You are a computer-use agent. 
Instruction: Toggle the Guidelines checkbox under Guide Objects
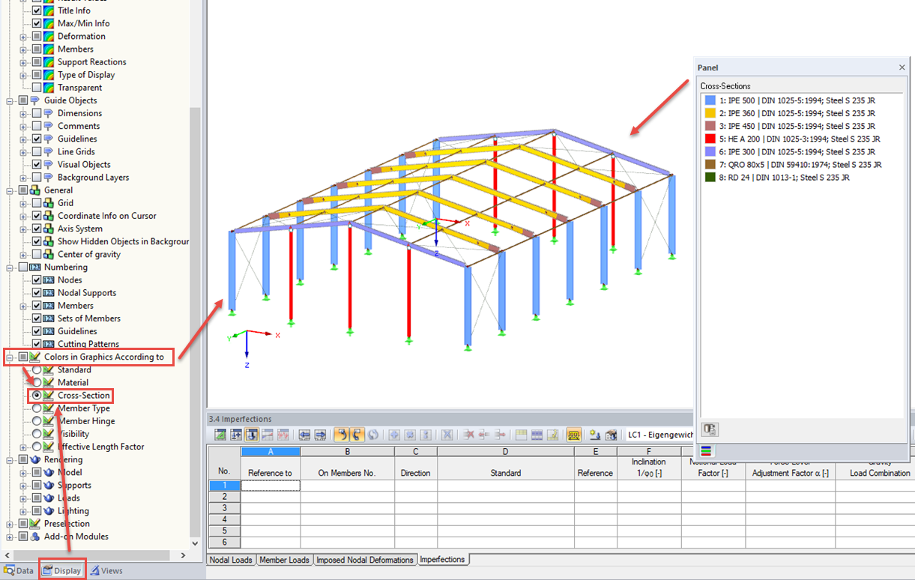(x=37, y=139)
